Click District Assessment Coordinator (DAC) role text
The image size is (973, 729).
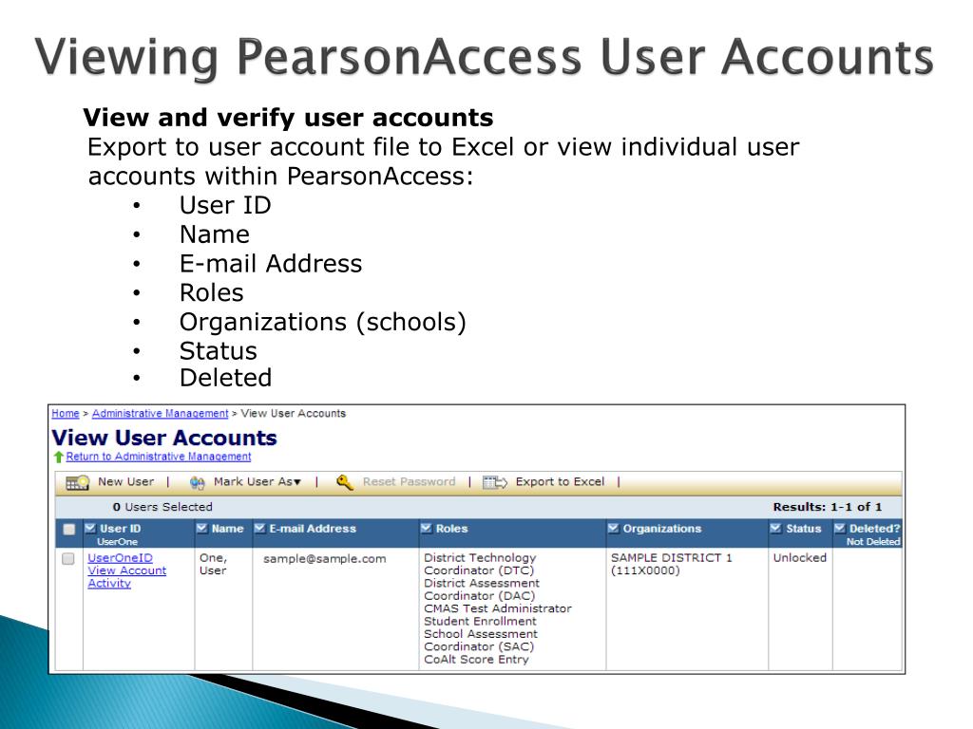click(x=482, y=589)
